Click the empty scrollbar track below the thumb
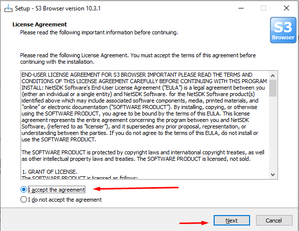This screenshot has height=231, width=299. coord(273,133)
